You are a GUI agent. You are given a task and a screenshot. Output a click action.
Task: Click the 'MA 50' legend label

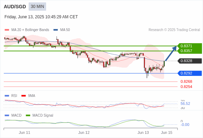tap(65, 30)
